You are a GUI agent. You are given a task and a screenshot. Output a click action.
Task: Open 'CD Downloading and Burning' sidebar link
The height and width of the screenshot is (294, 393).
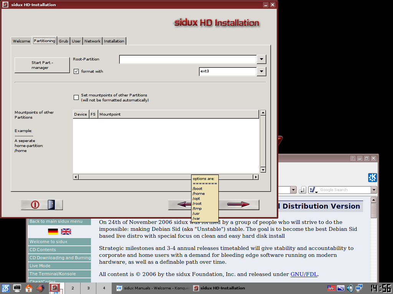[59, 258]
